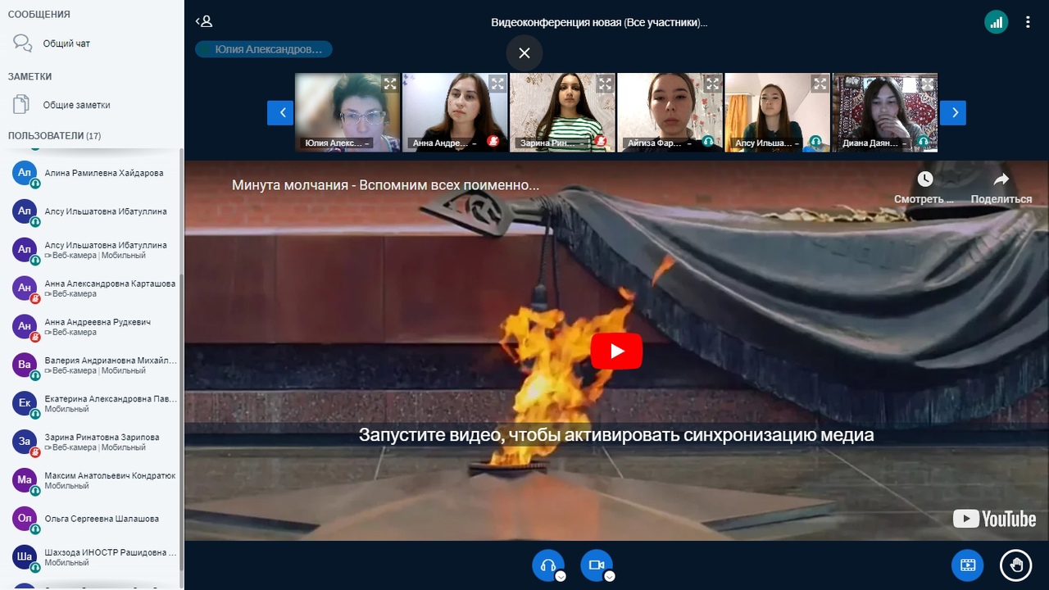Screen dimensions: 1049x590
Task: Show next webcams with right arrow
Action: click(x=952, y=112)
